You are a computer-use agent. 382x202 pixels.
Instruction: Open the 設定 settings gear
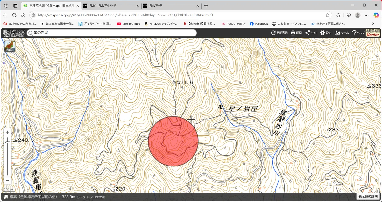pyautogui.click(x=326, y=33)
